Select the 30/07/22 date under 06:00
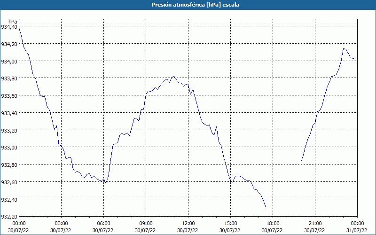 (103, 230)
